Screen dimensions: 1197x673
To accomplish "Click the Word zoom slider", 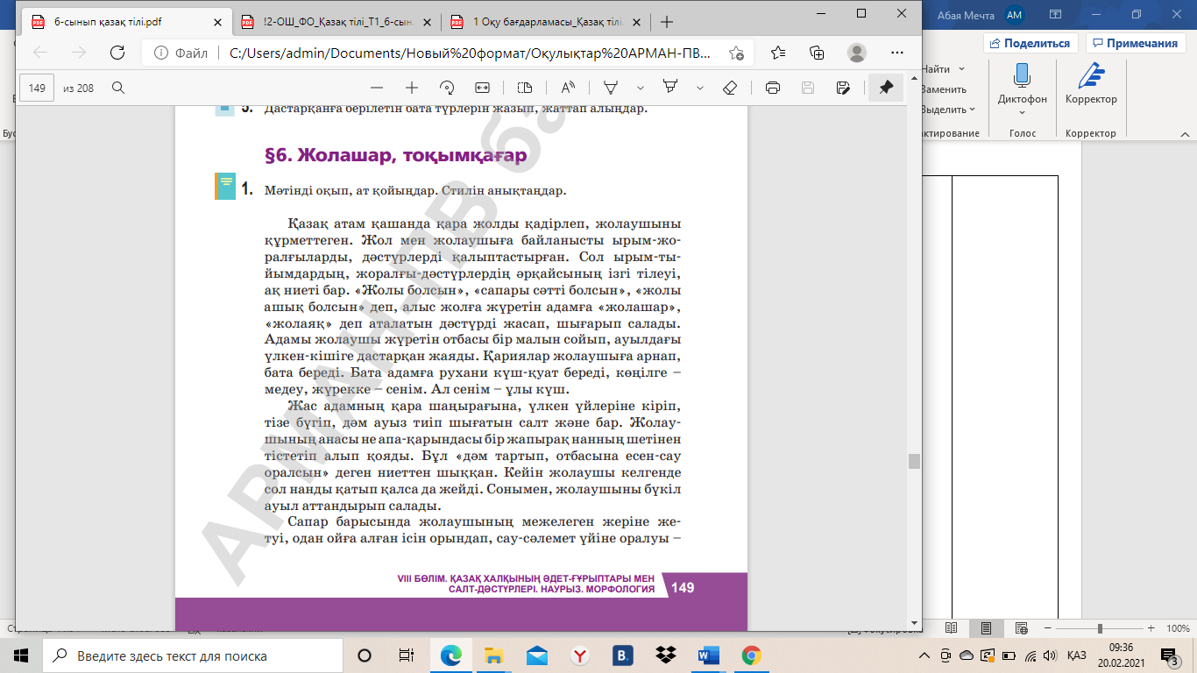I will pos(1100,628).
